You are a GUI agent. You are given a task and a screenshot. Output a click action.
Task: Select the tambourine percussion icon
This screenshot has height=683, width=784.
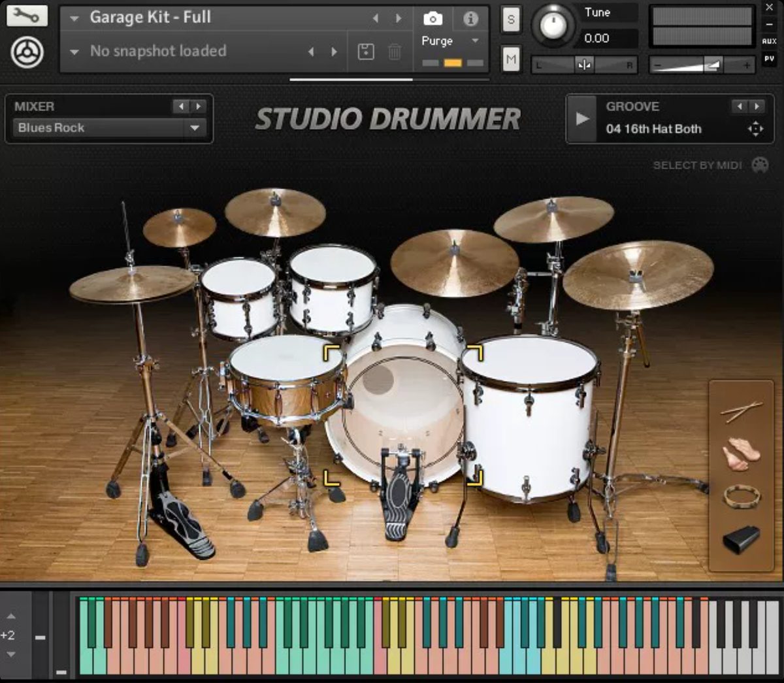(x=742, y=498)
